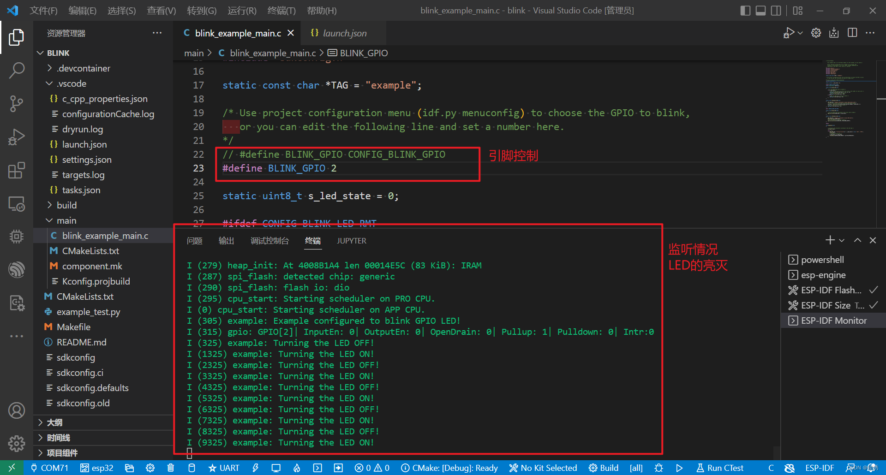886x475 pixels.
Task: Expand the .devcontainer folder
Action: click(x=103, y=68)
